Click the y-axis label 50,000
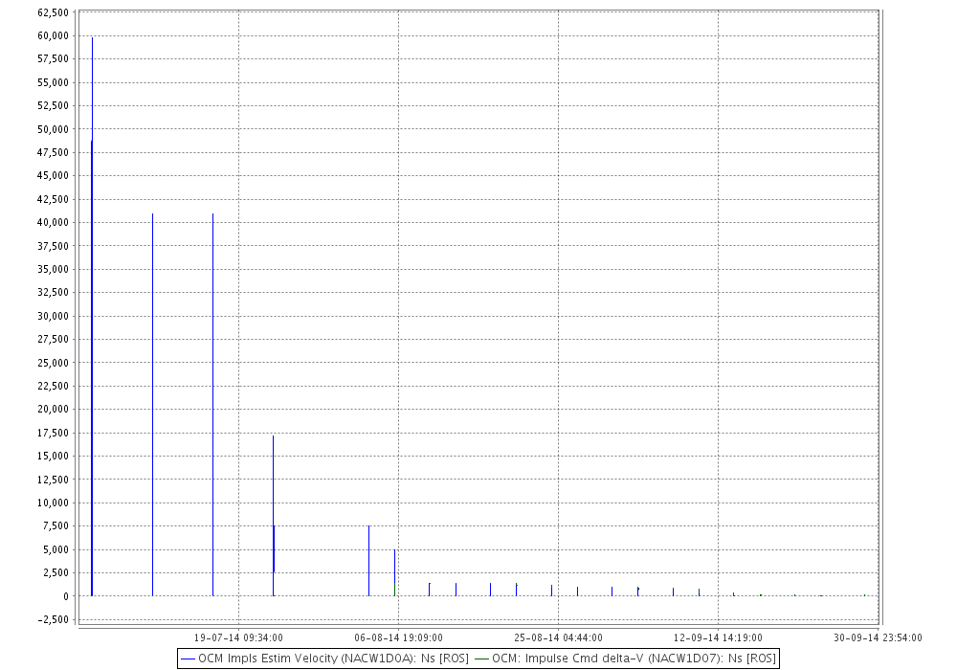The height and width of the screenshot is (670, 957). click(x=53, y=129)
